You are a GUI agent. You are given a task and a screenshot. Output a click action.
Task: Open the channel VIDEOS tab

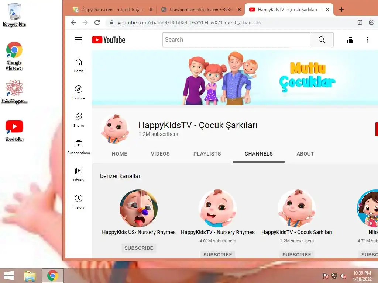tap(160, 154)
